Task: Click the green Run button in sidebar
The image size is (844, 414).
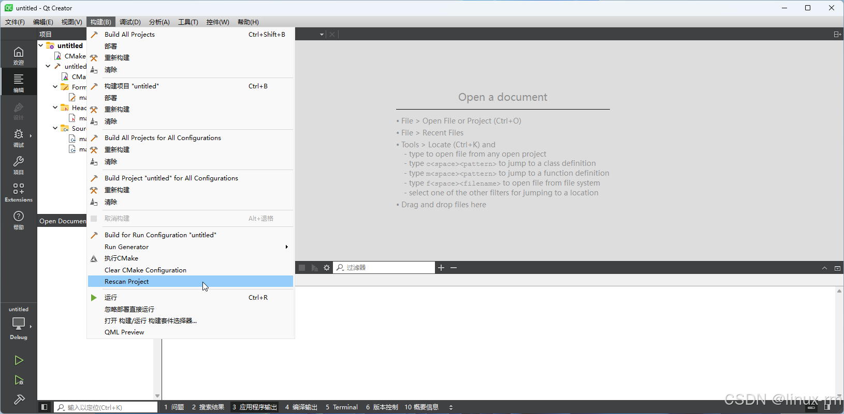Action: click(19, 360)
